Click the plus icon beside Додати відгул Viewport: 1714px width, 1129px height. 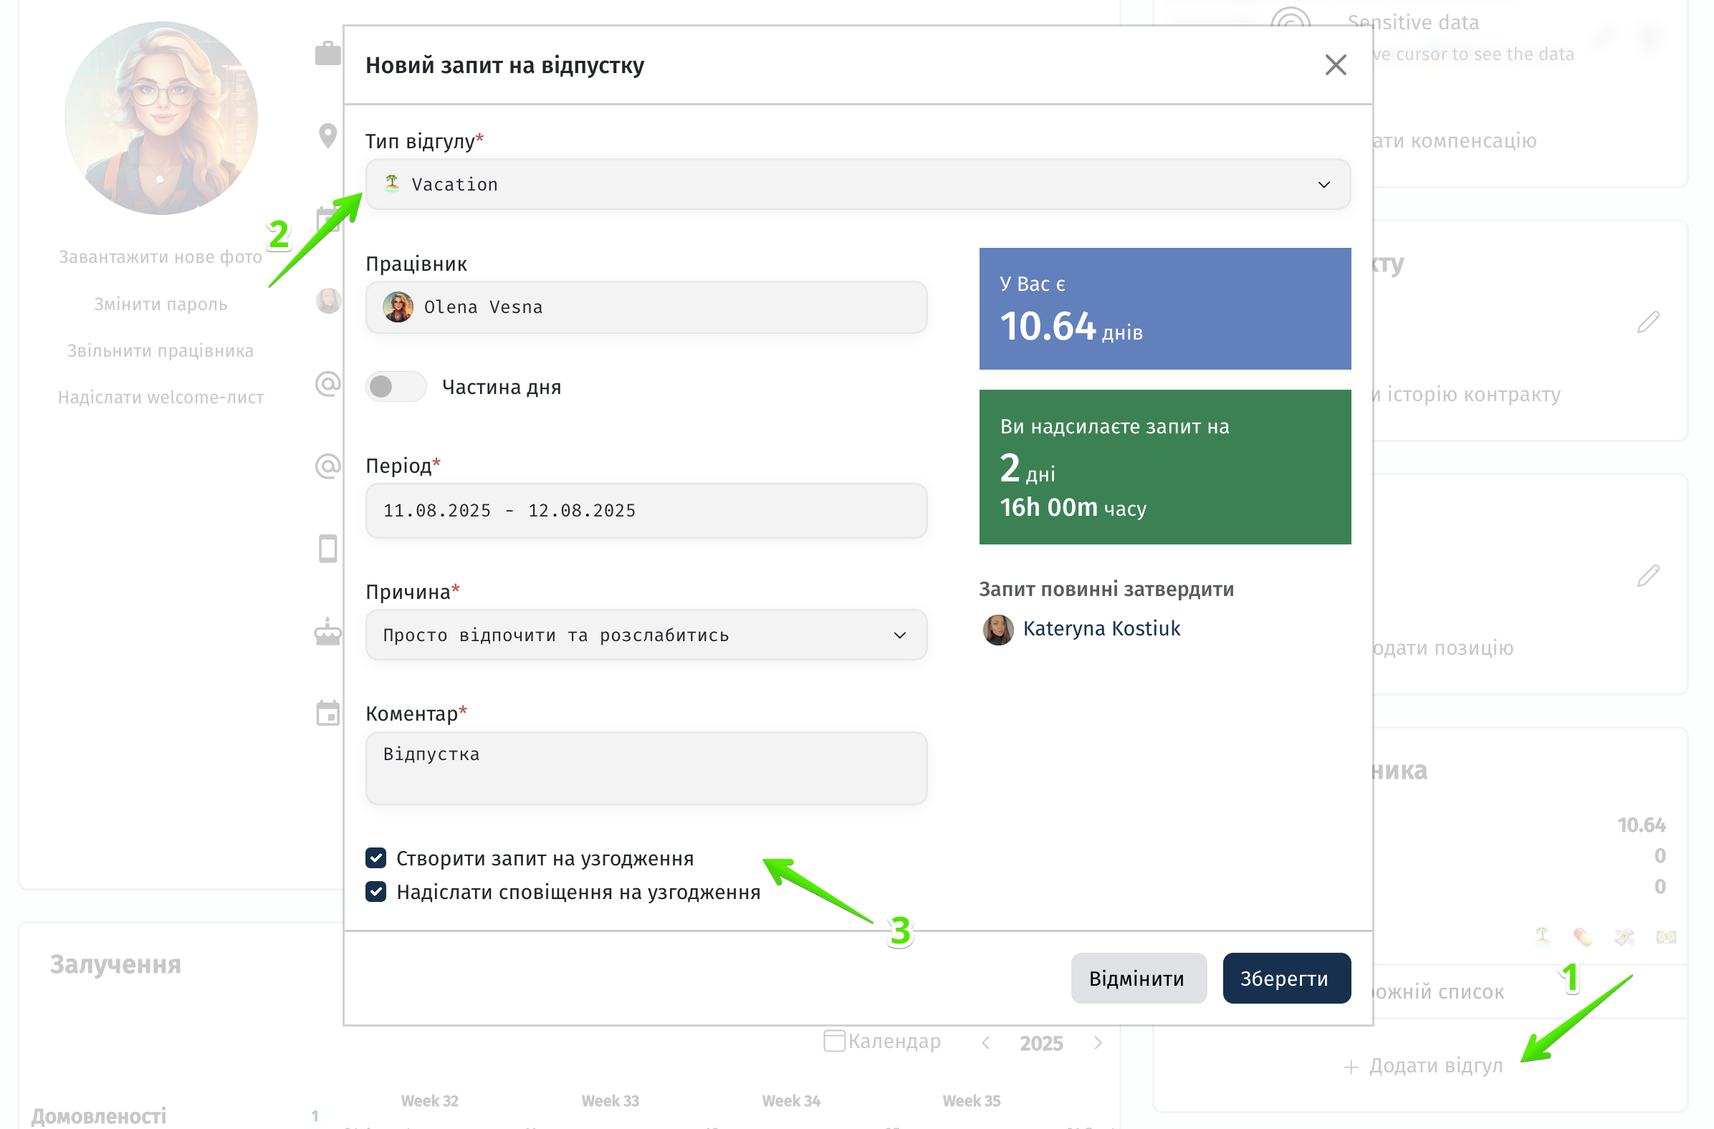pyautogui.click(x=1351, y=1068)
